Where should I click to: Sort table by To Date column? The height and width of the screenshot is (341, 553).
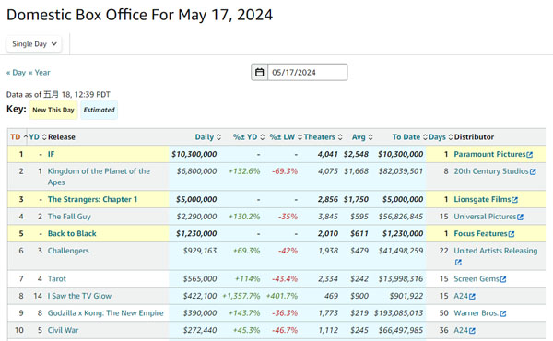pyautogui.click(x=409, y=137)
